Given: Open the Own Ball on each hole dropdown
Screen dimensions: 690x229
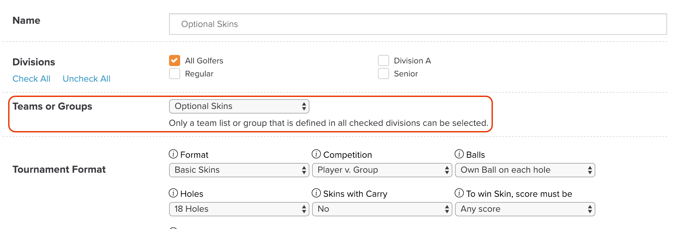Looking at the screenshot, I should coord(525,170).
